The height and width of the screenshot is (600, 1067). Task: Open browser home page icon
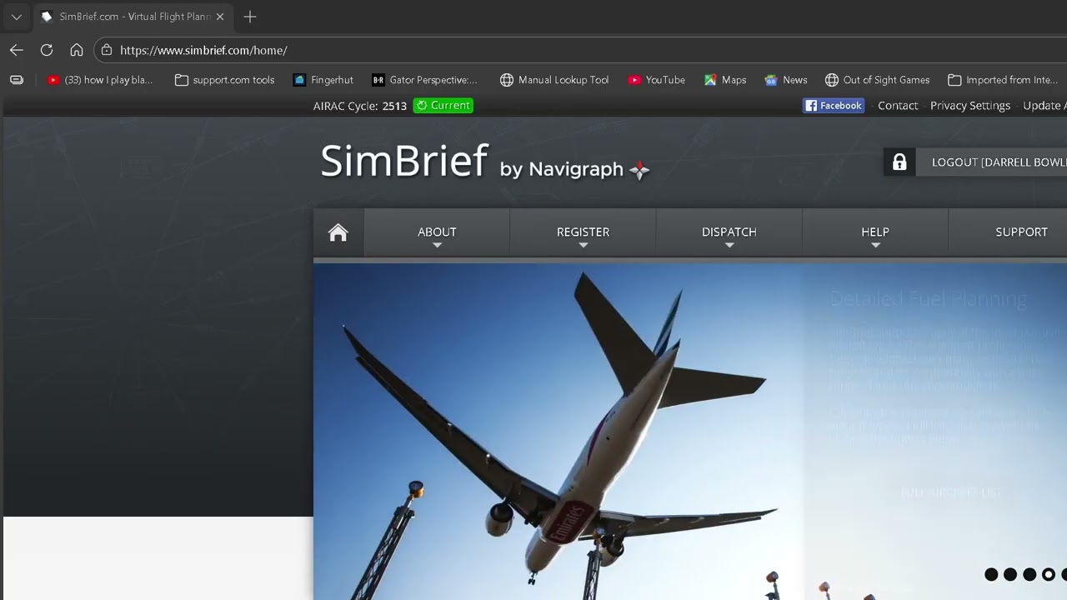(77, 50)
